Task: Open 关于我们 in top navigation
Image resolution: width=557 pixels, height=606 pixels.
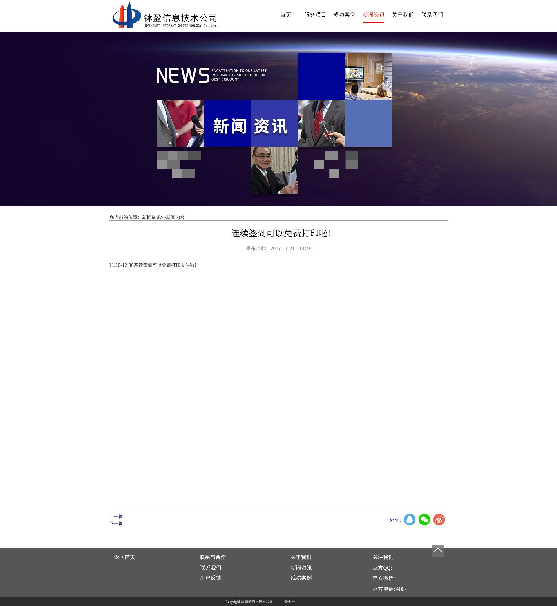Action: pos(403,15)
